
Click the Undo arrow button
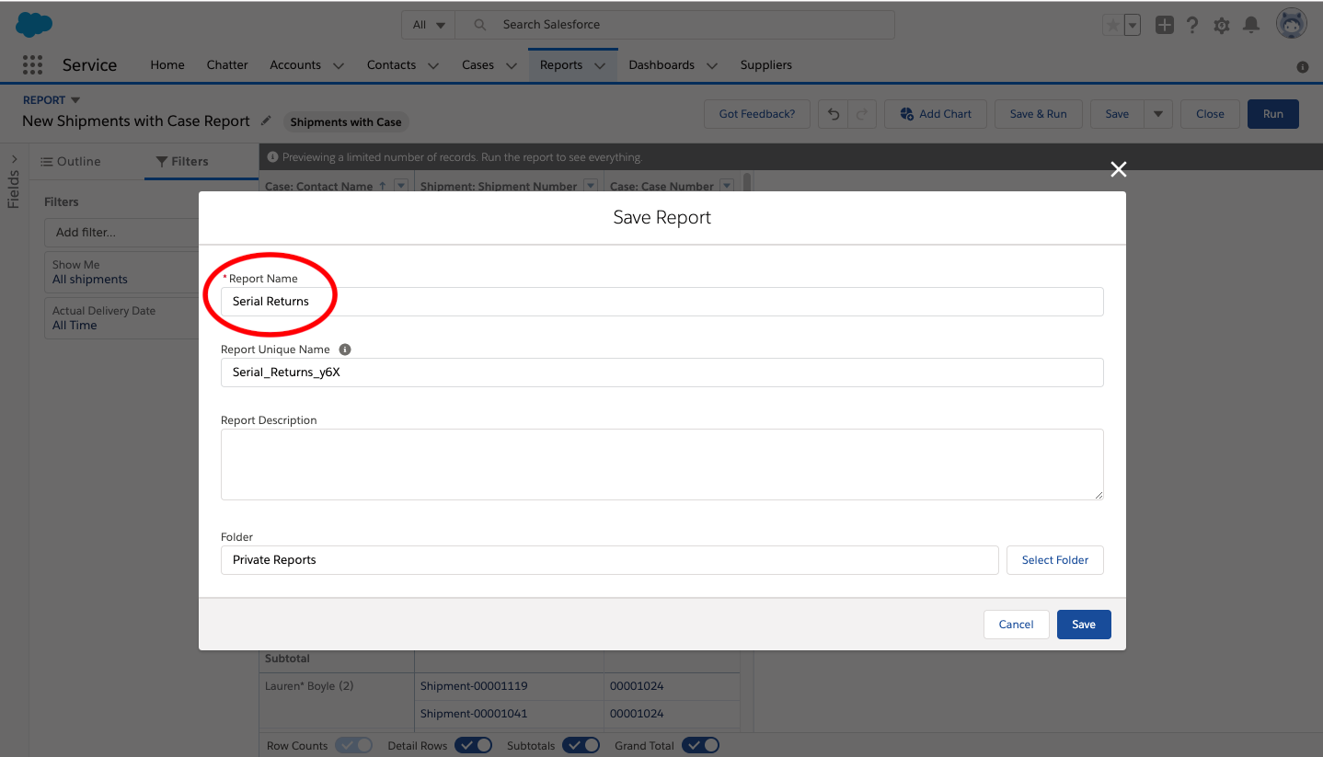click(x=834, y=114)
